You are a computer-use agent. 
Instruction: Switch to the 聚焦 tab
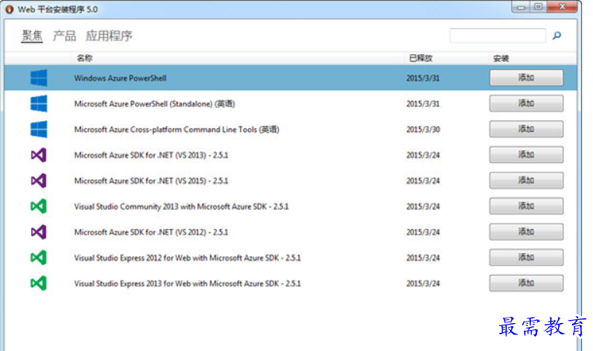(32, 36)
